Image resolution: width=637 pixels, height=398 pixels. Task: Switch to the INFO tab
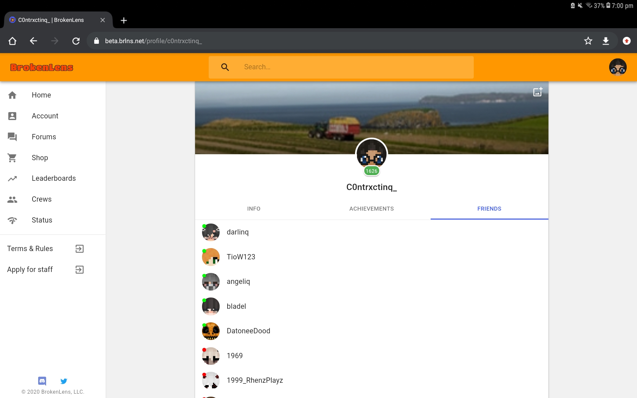[x=254, y=209]
